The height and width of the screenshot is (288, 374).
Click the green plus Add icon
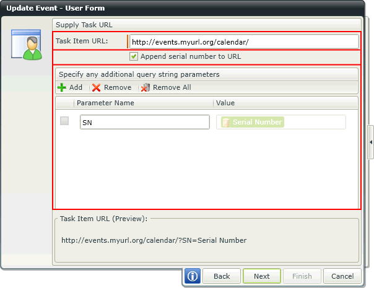[62, 87]
